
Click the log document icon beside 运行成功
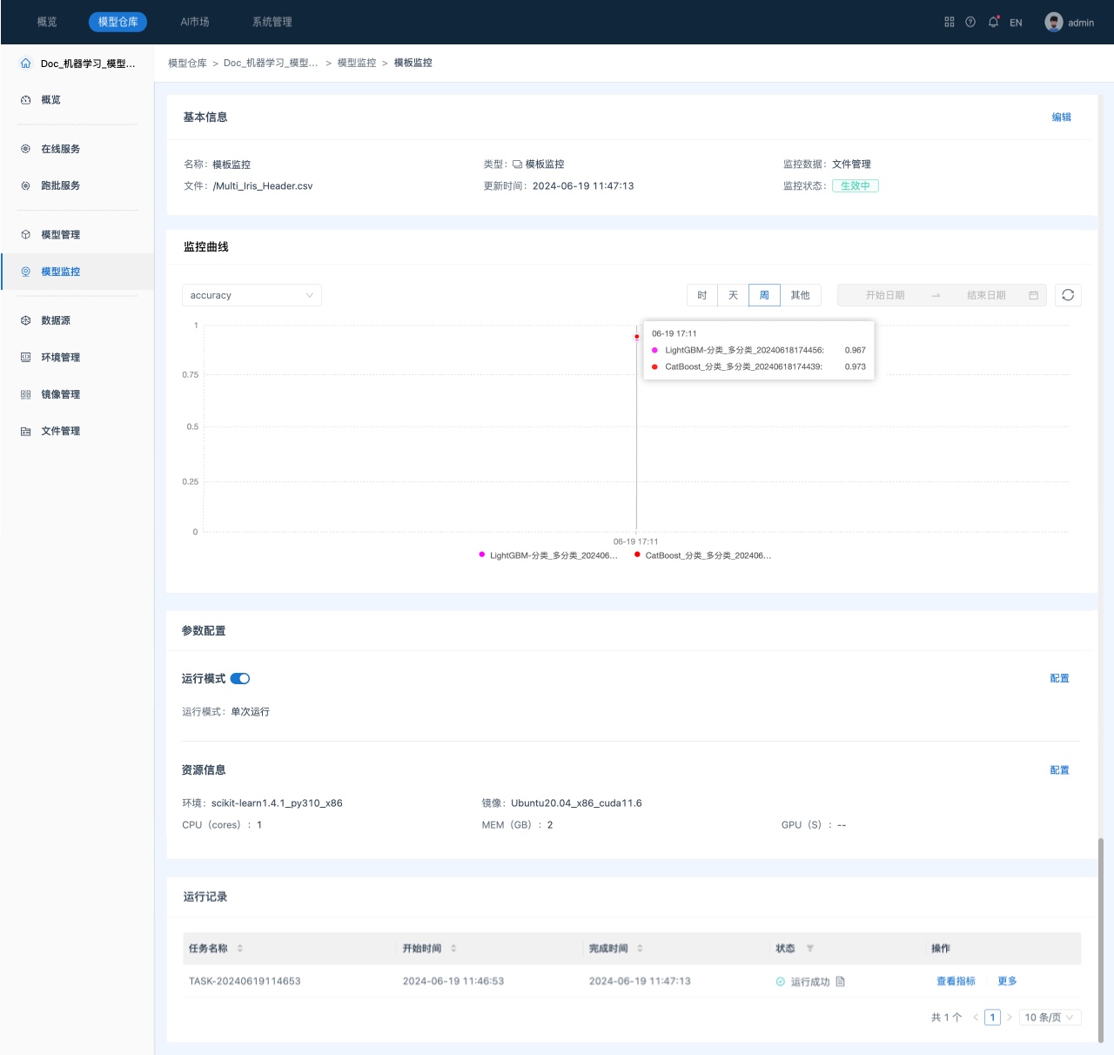click(841, 982)
